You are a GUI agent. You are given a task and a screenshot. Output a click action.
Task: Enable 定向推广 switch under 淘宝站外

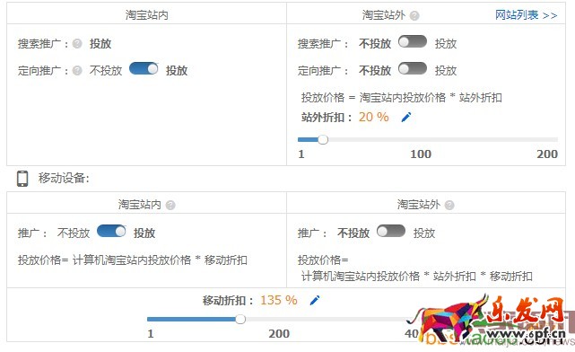click(413, 68)
